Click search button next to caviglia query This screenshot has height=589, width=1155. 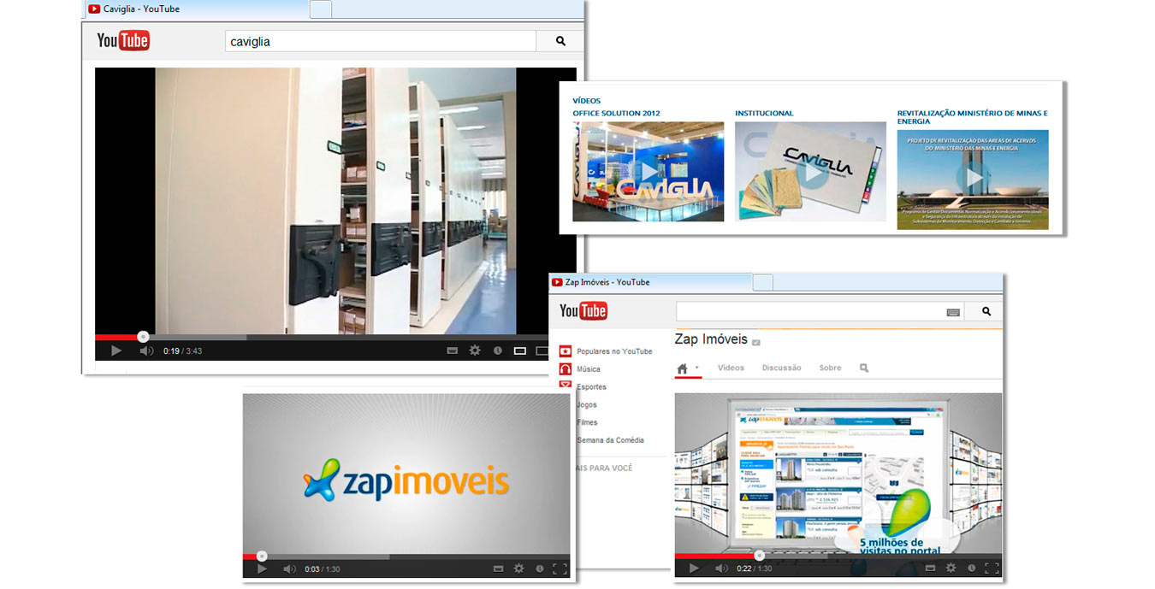[560, 41]
